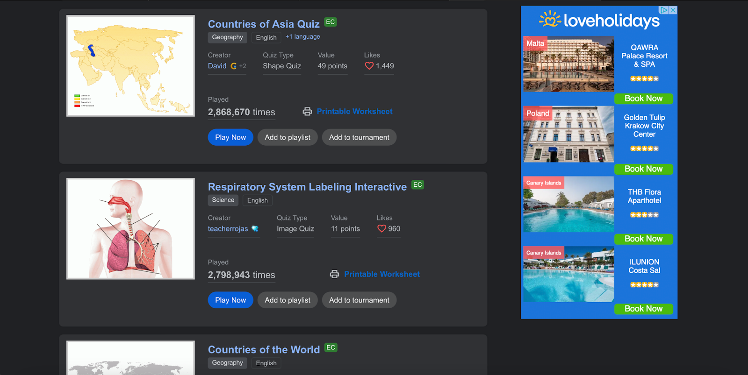Open the respiratory system diagram thumbnail
This screenshot has width=748, height=375.
coord(130,228)
